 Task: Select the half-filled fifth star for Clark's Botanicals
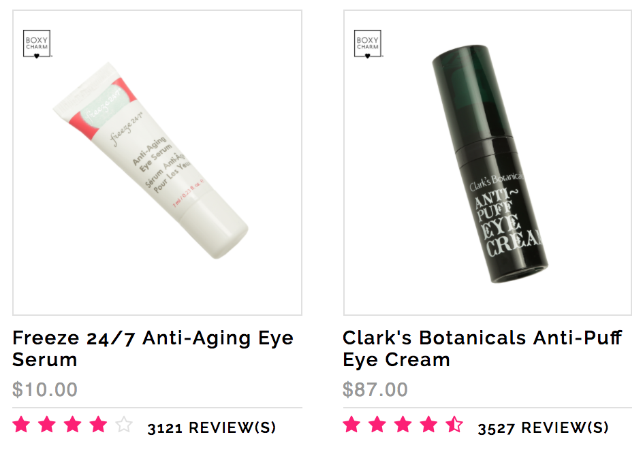coord(454,425)
